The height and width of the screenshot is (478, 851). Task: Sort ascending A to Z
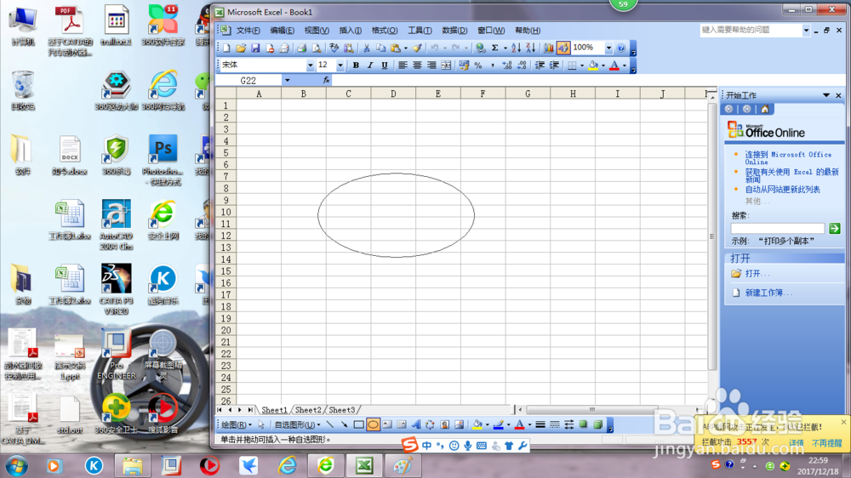click(x=516, y=48)
